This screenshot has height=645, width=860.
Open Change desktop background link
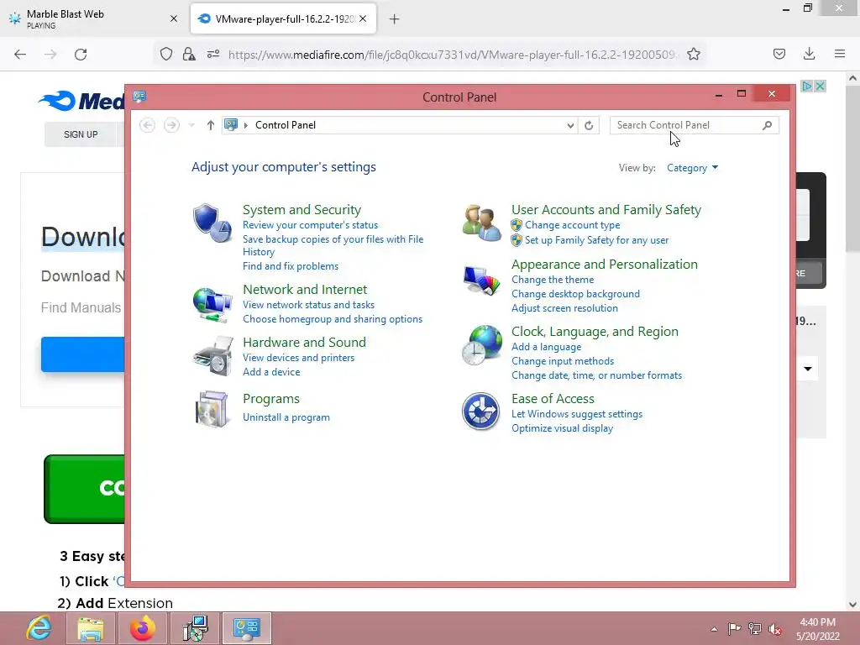[x=575, y=294]
